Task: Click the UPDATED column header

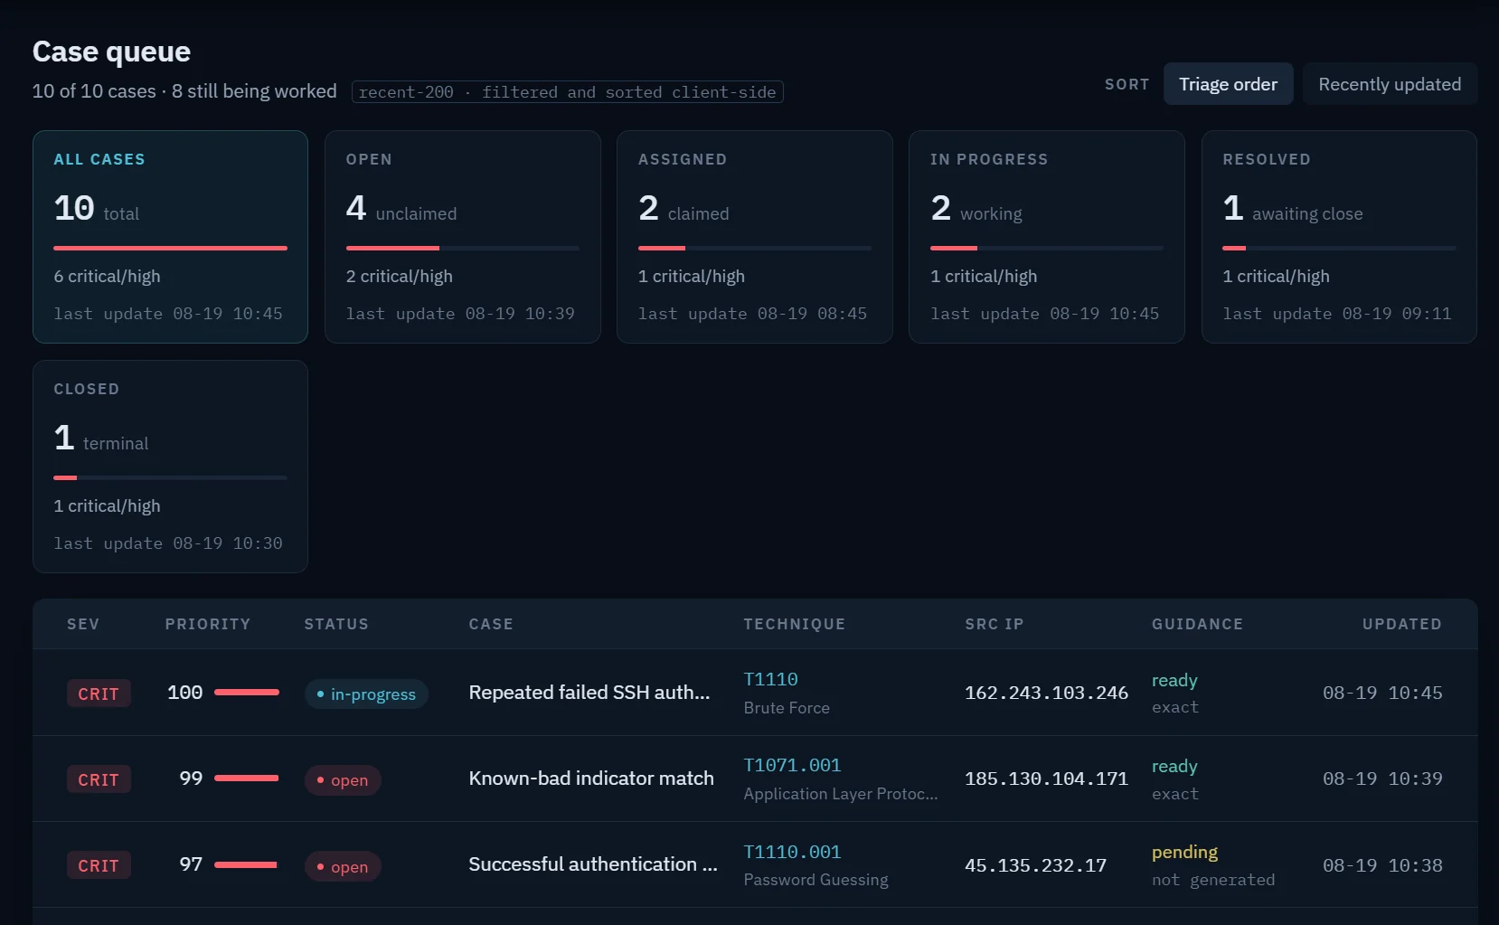Action: click(1402, 624)
